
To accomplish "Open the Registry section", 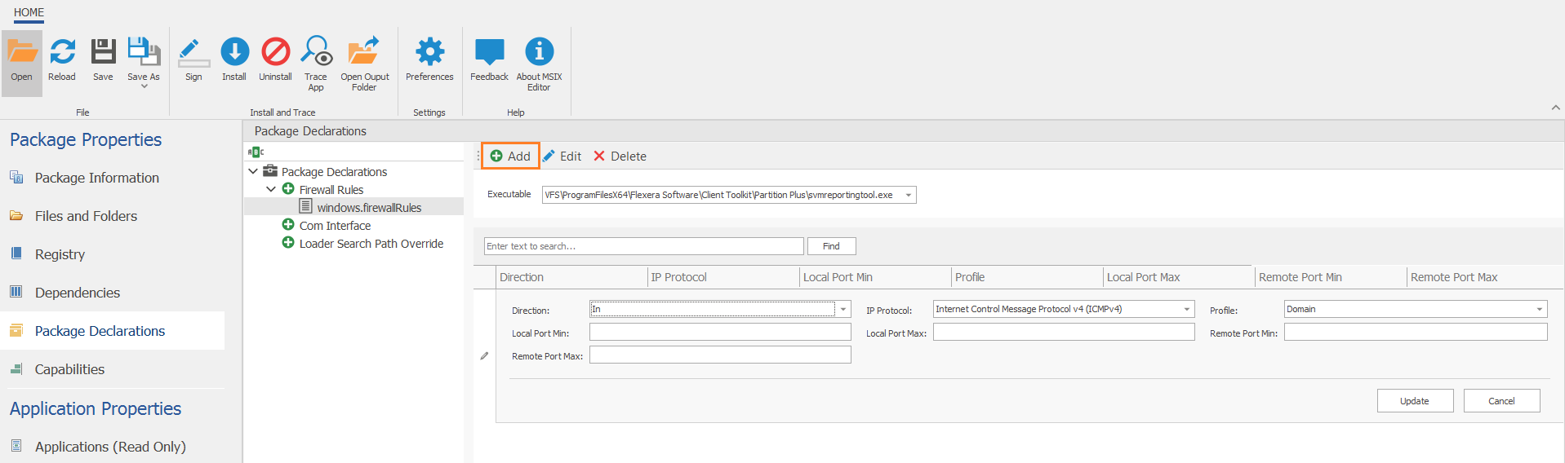I will [60, 254].
